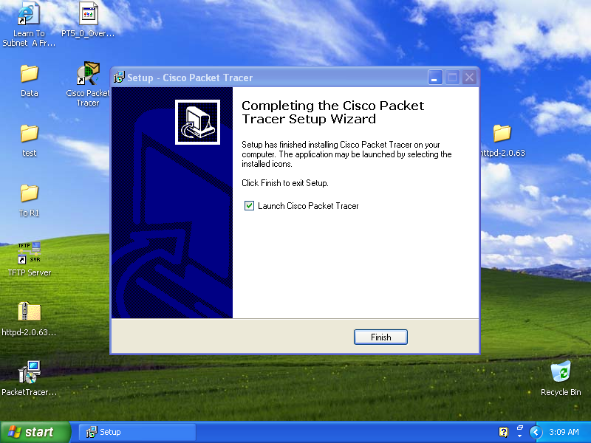Screen dimensions: 591x443
Task: Select the Learn To Subnet shortcut icon
Action: (29, 13)
